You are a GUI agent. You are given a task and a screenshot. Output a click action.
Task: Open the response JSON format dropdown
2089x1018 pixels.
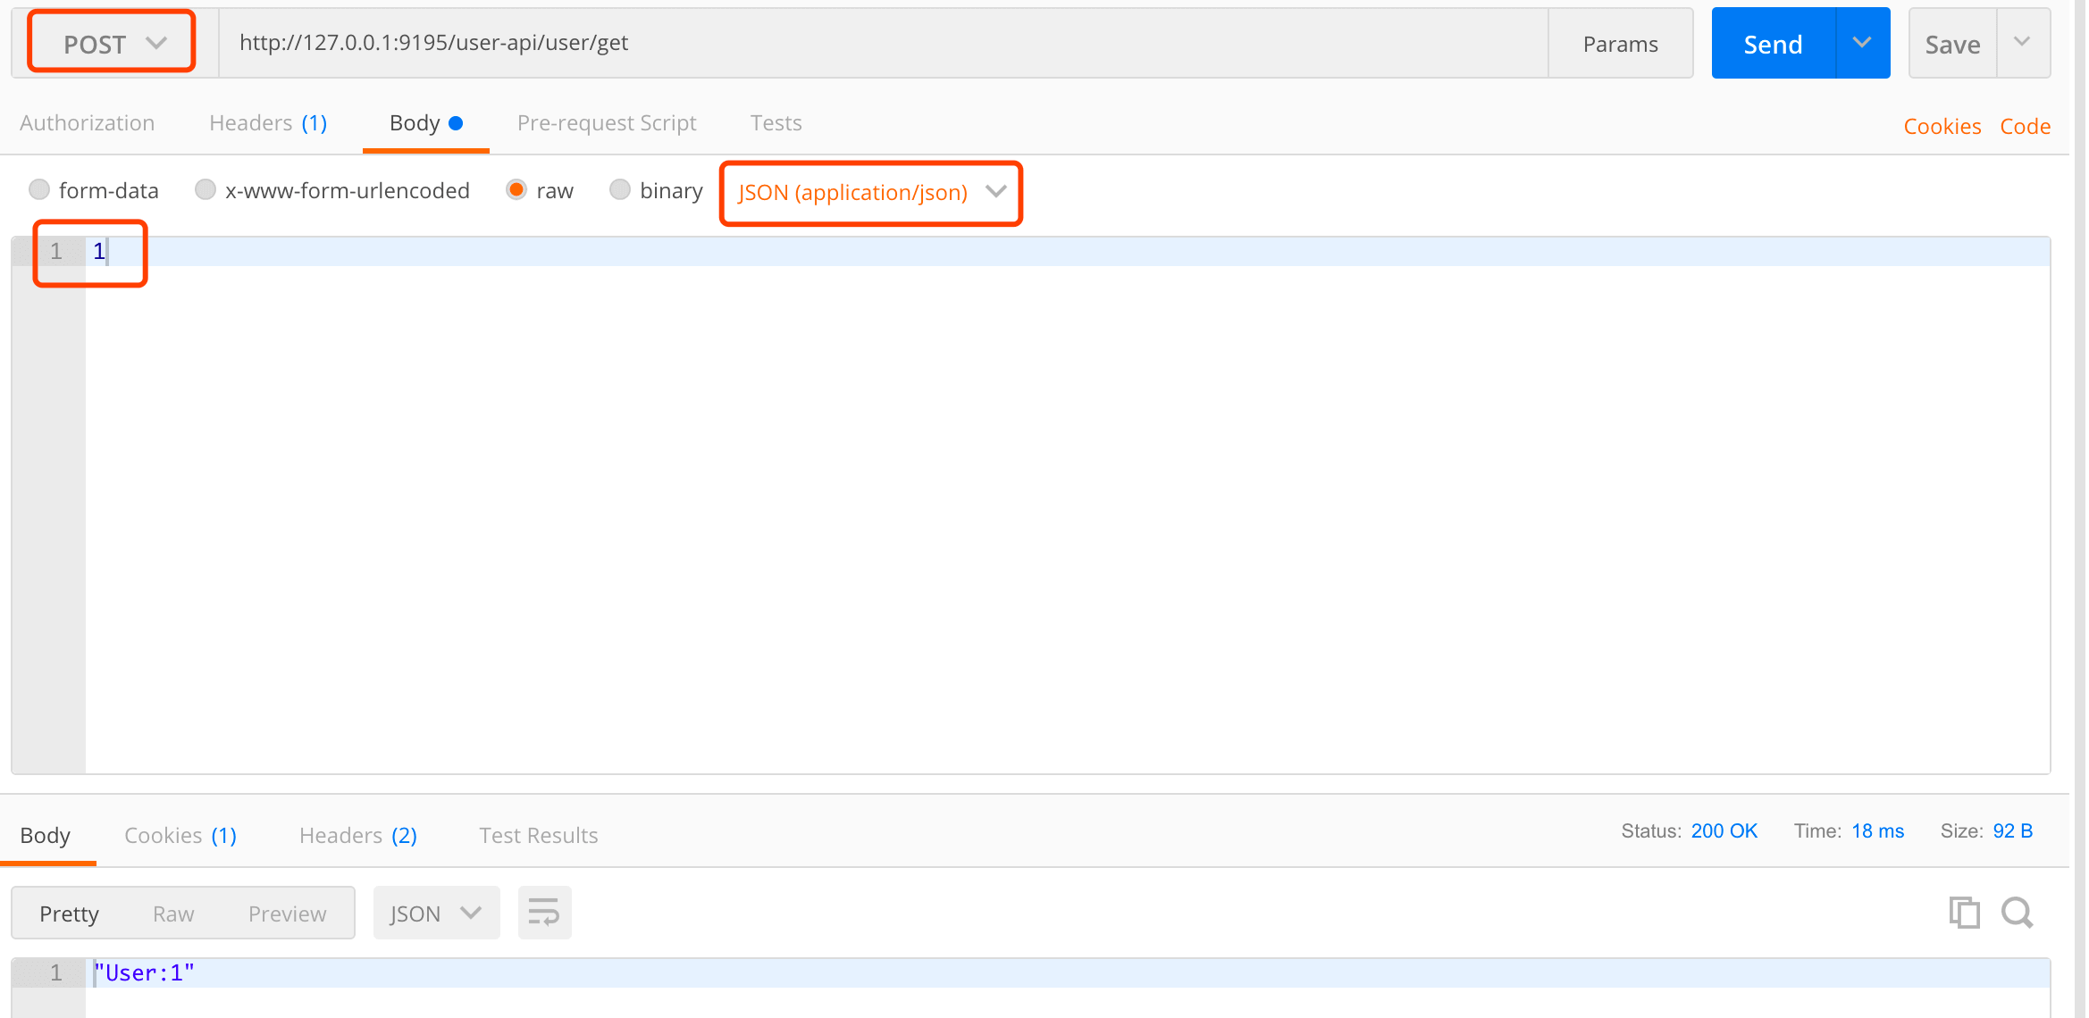click(x=435, y=914)
